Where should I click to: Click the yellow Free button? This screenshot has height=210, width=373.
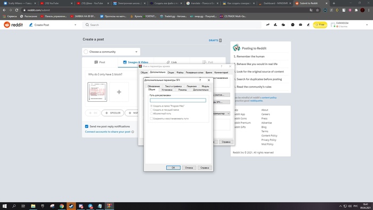click(320, 25)
